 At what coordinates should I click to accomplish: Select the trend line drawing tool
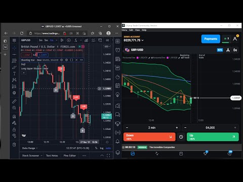pyautogui.click(x=14, y=55)
